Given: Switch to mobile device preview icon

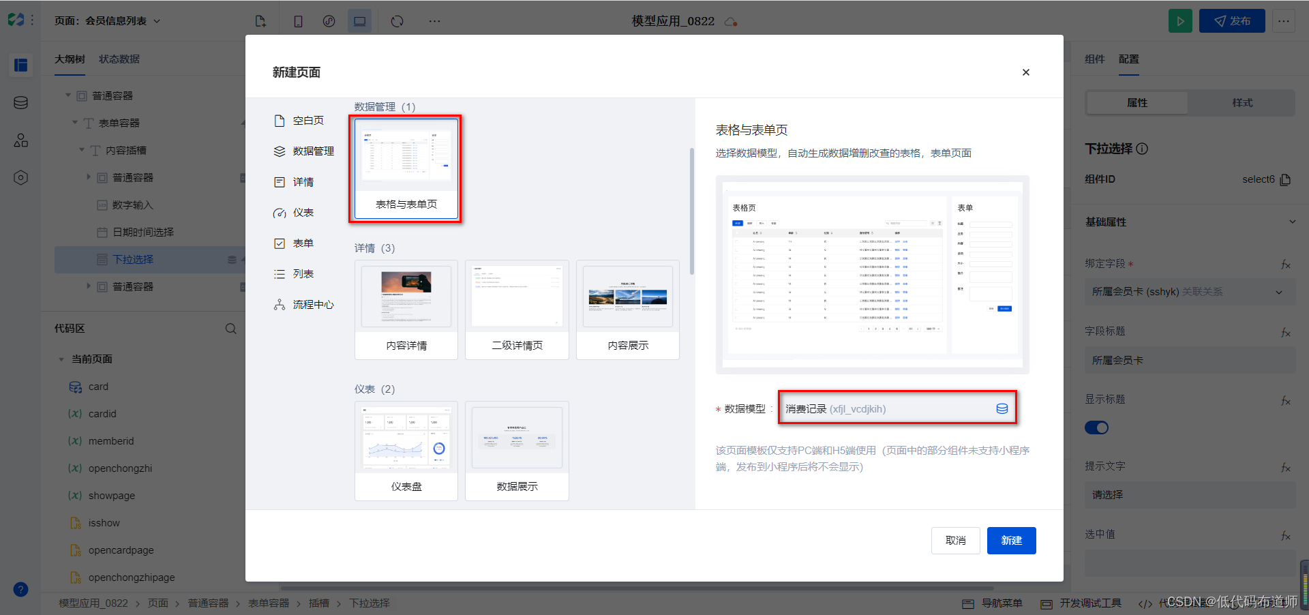Looking at the screenshot, I should tap(298, 21).
